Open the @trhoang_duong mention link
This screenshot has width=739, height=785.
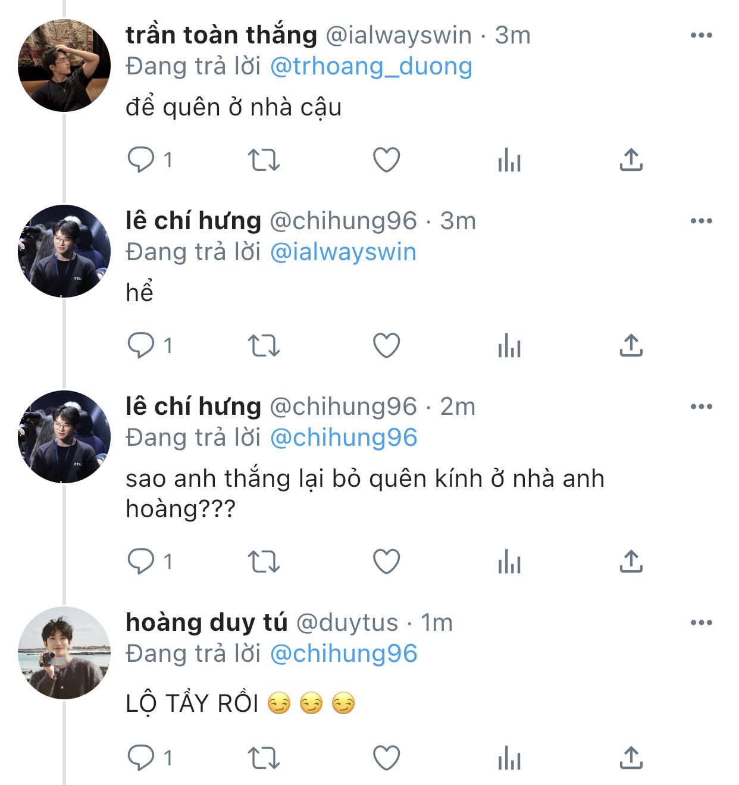coord(371,67)
